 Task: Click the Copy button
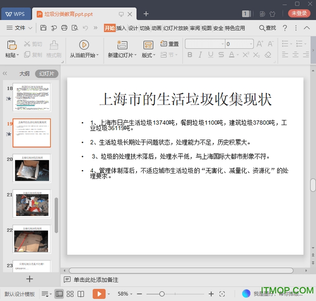(x=33, y=55)
